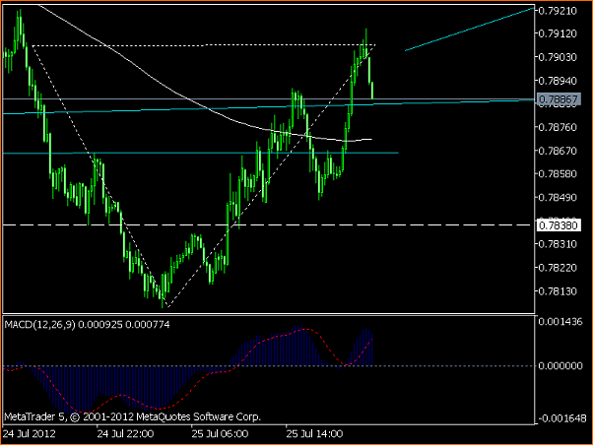Click the 0.78310 price scale label

tap(558, 244)
